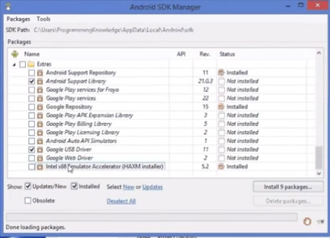Open the Packages menu
The height and width of the screenshot is (238, 330).
point(19,19)
